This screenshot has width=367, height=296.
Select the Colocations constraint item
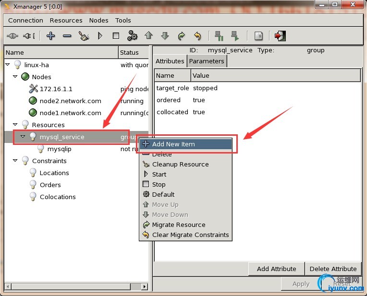point(58,197)
